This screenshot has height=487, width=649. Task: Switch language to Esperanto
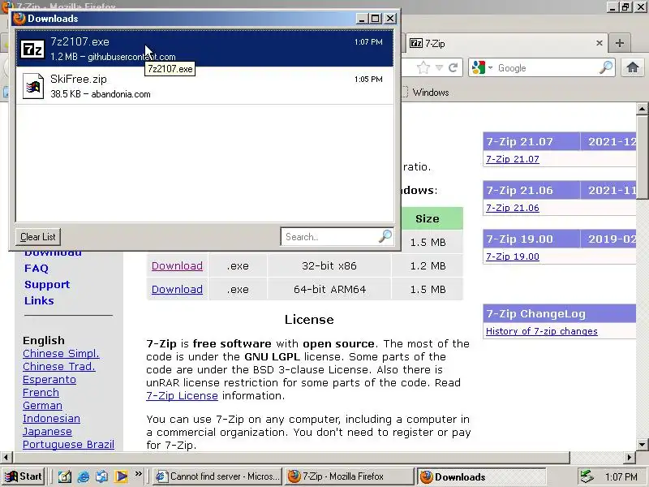pos(49,380)
